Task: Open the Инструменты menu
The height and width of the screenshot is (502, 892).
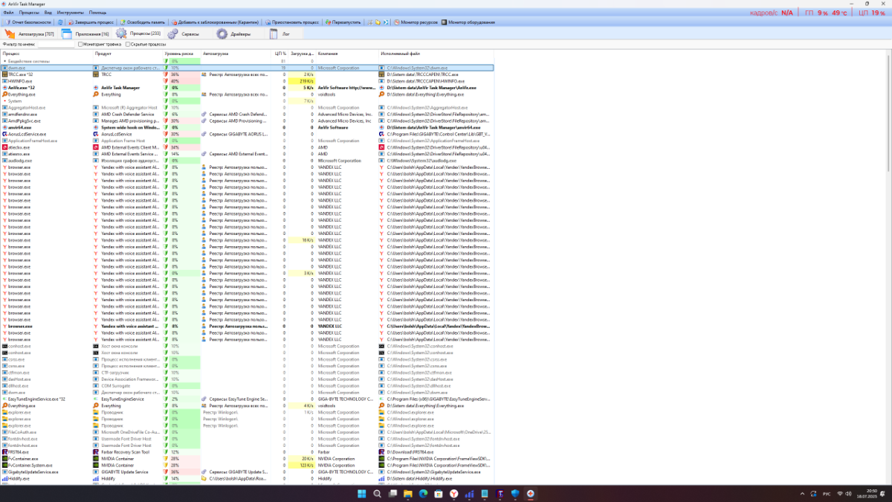Action: tap(70, 13)
